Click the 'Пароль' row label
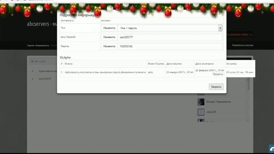Screen dimensions: 274x154 click(x=65, y=46)
